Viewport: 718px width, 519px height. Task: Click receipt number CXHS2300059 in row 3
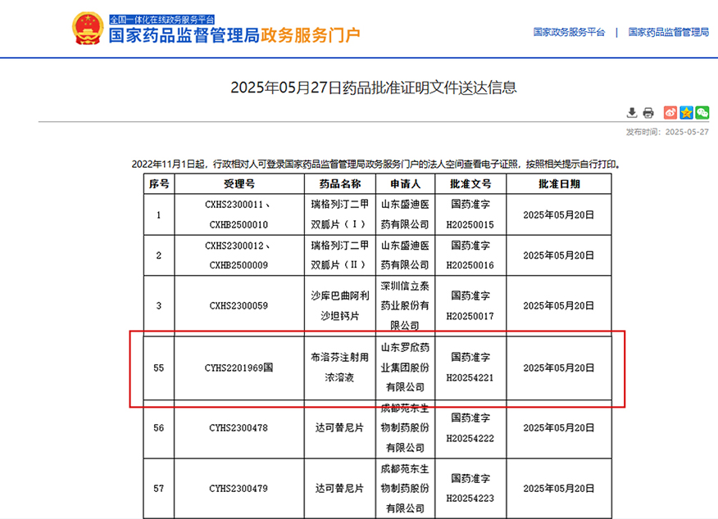239,303
